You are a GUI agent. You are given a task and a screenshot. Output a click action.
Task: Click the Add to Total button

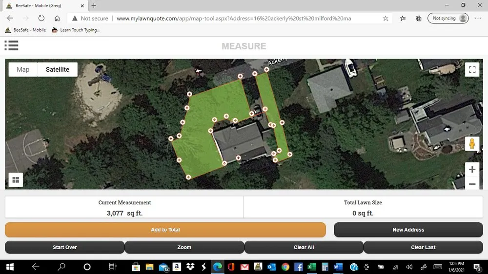[x=165, y=230]
